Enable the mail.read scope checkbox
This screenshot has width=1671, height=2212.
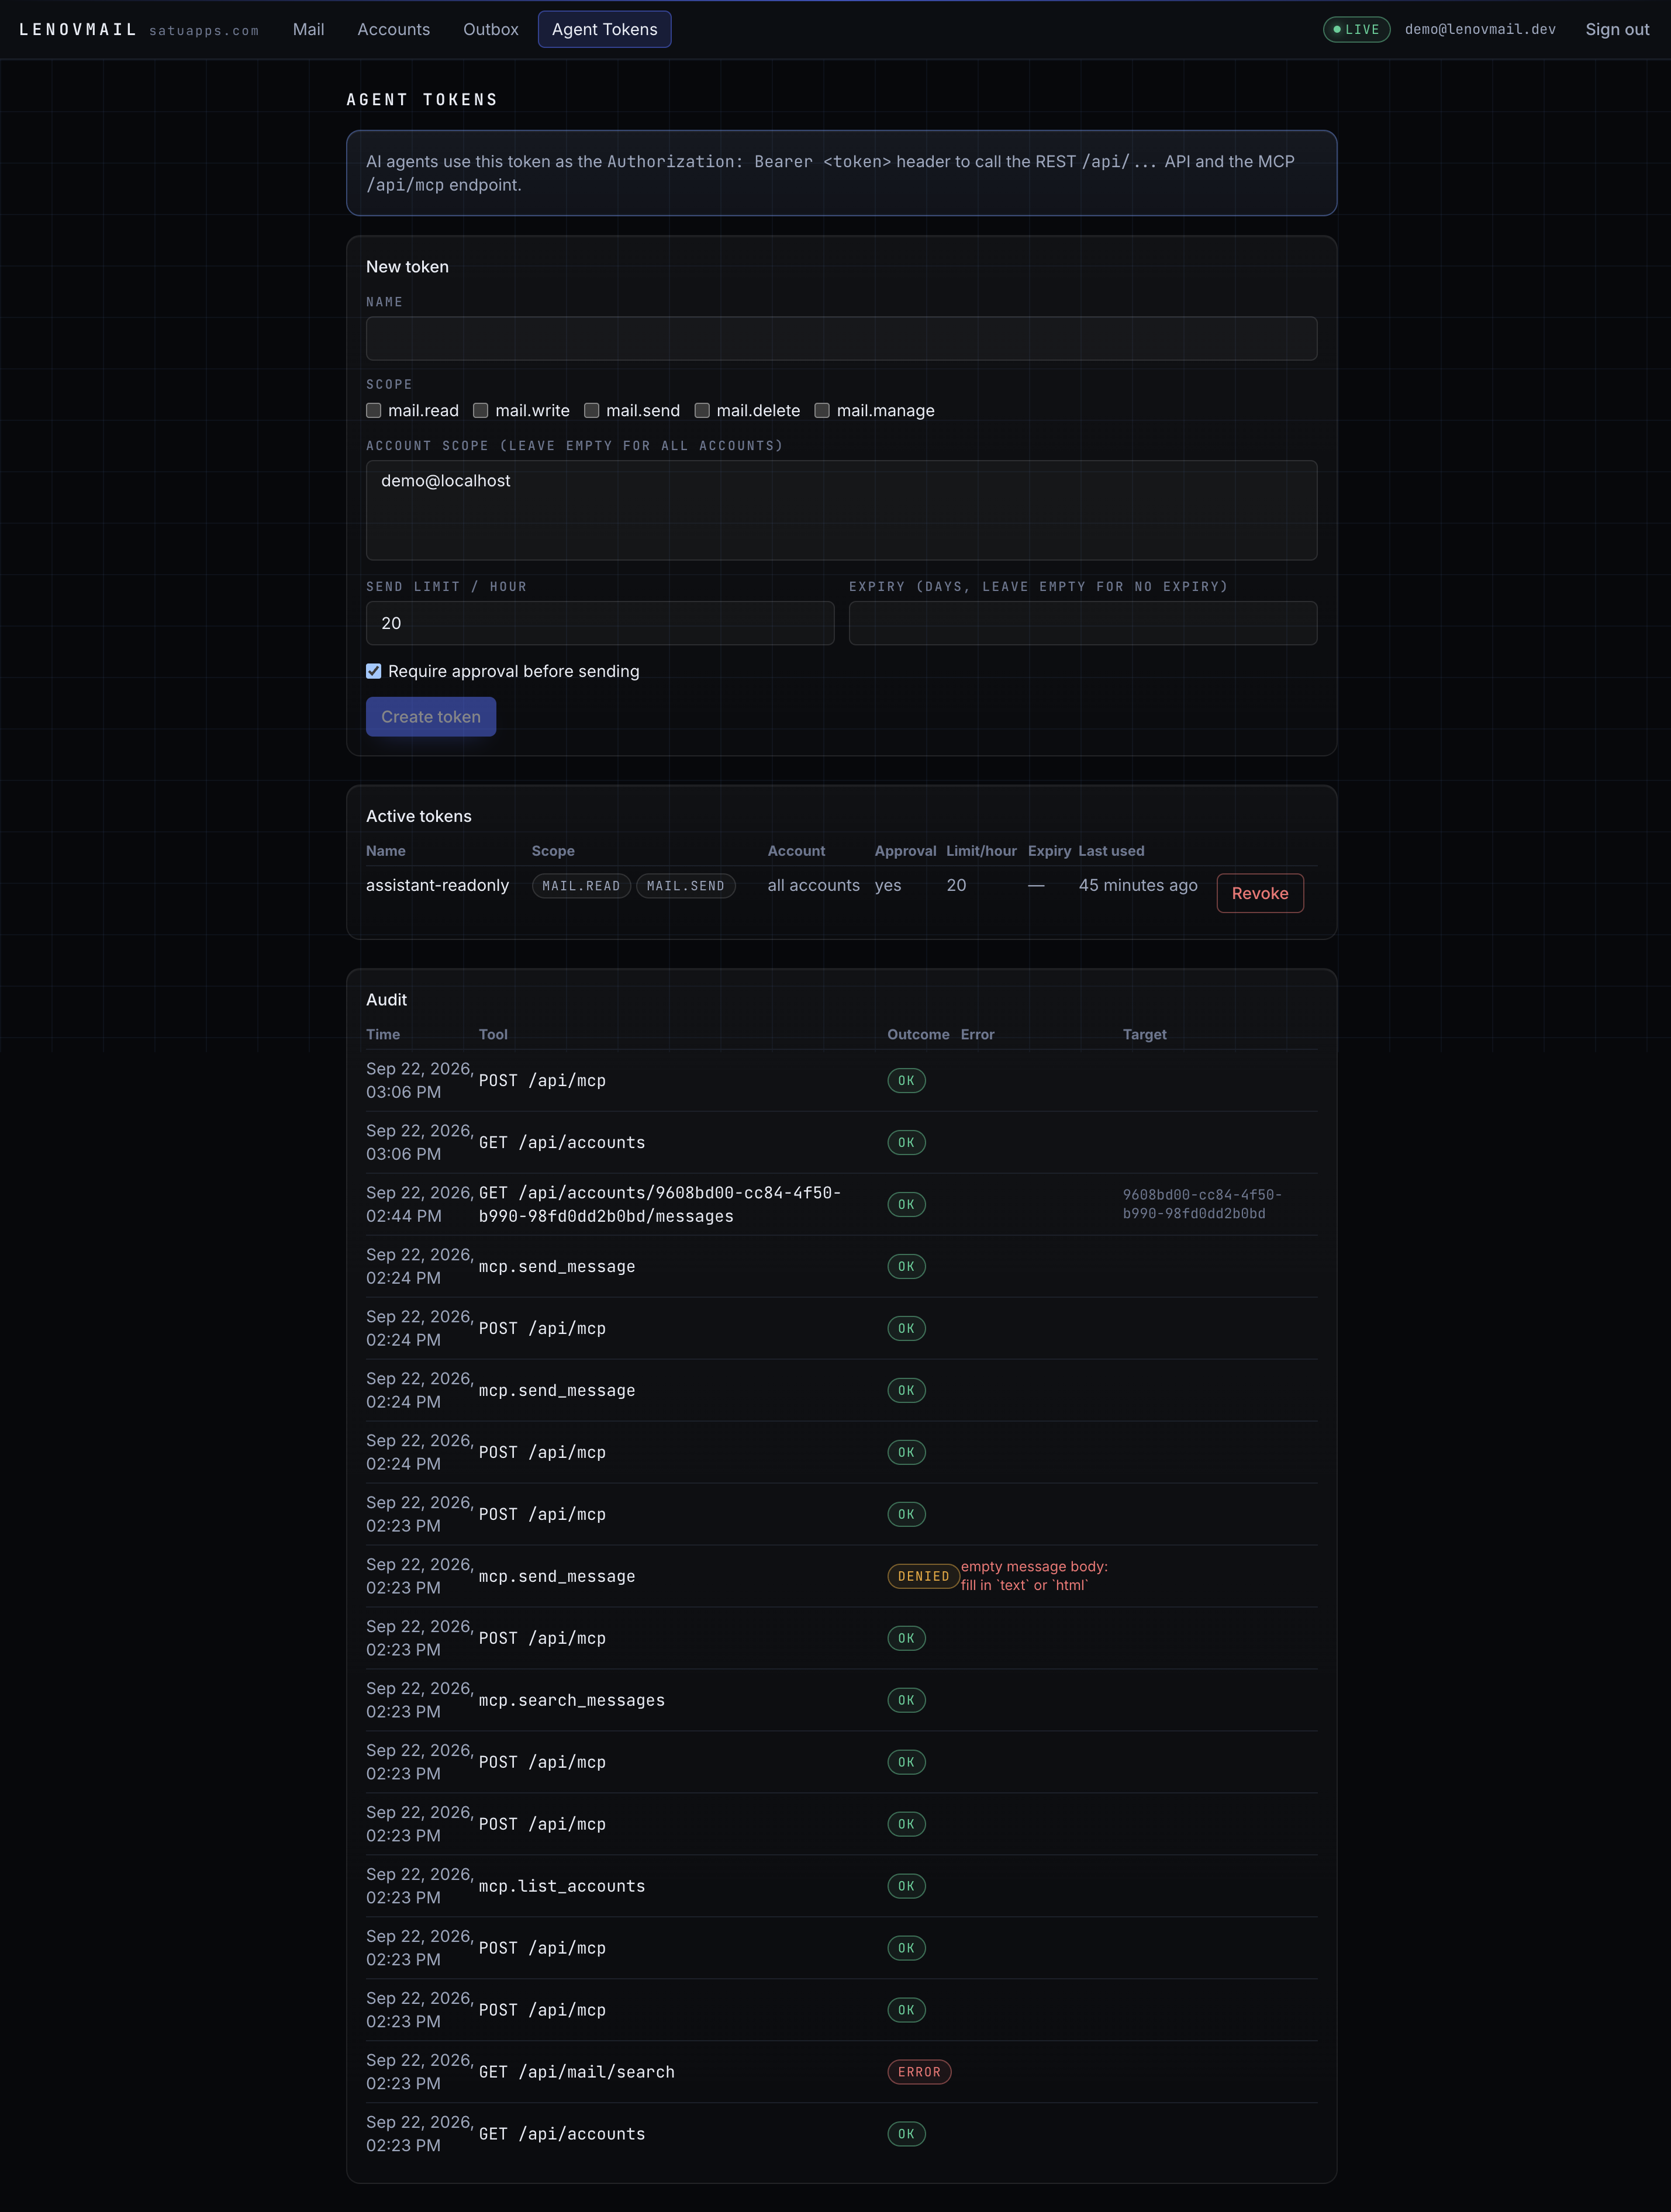point(374,410)
